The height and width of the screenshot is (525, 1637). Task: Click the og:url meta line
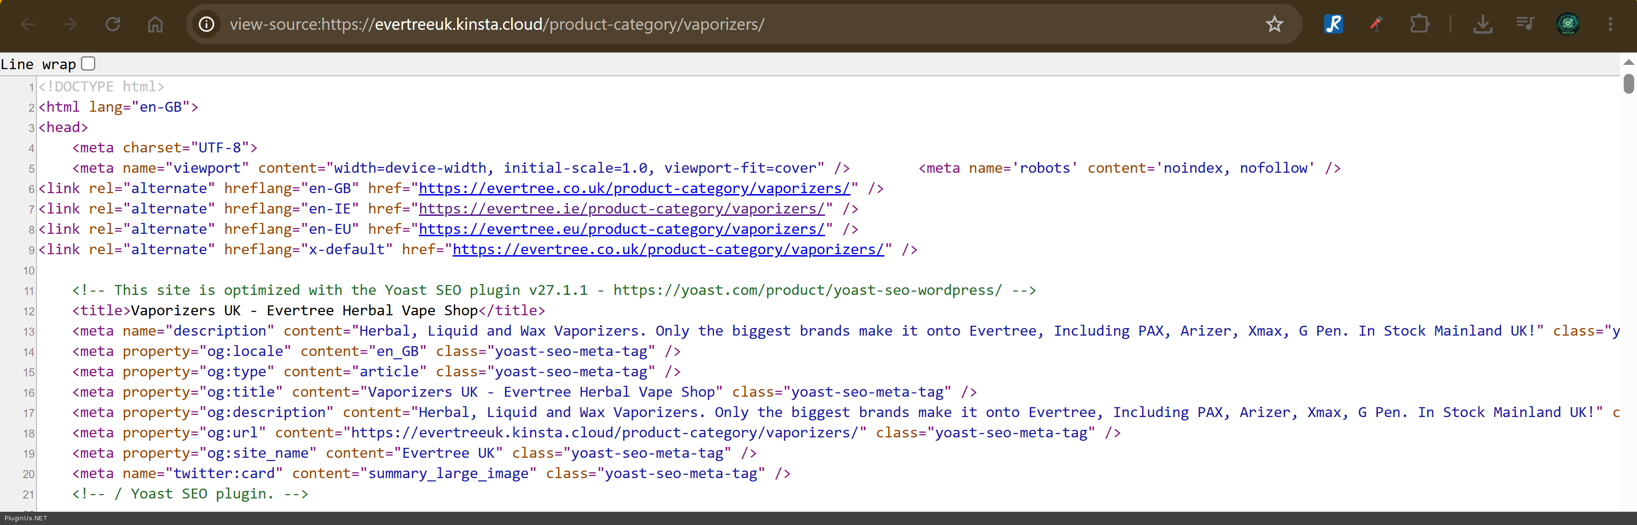[x=597, y=432]
